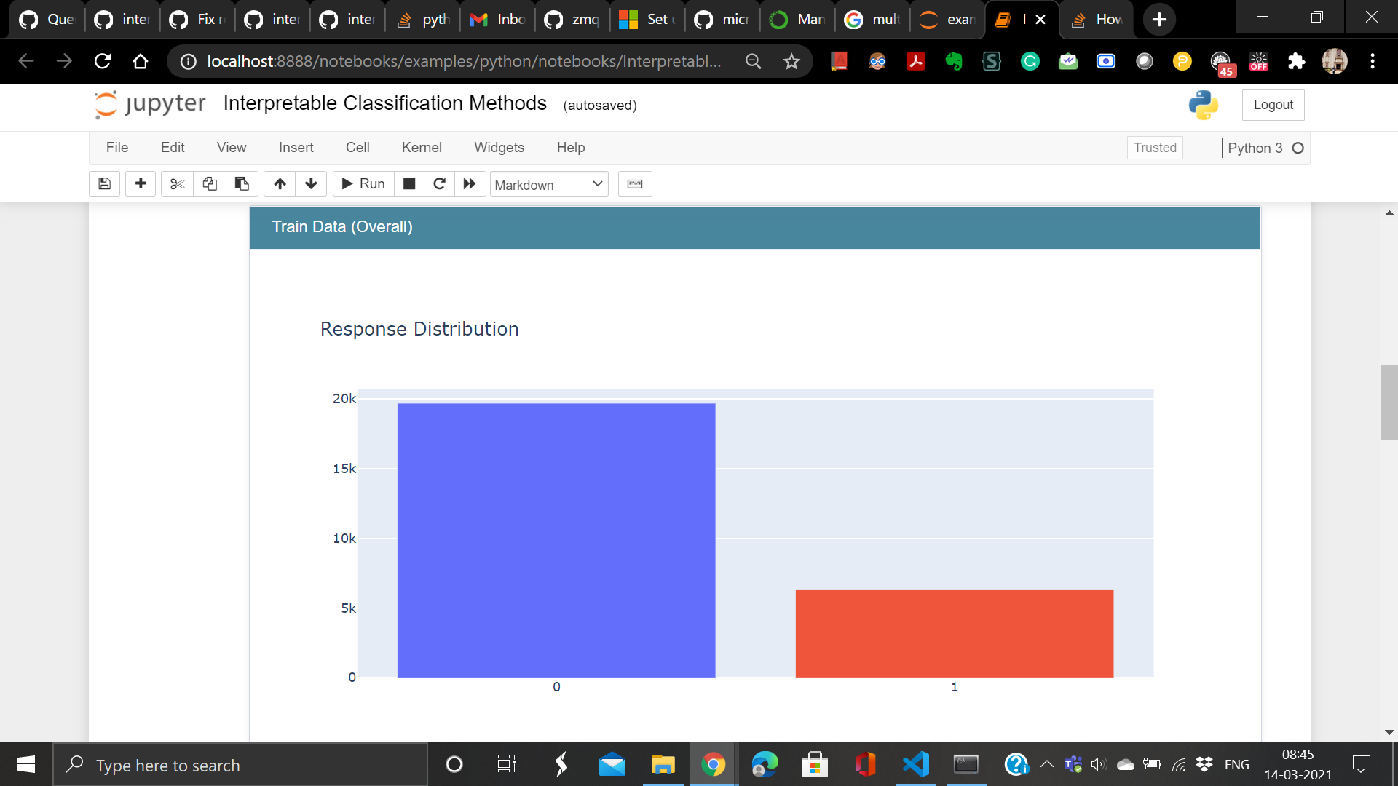Viewport: 1398px width, 786px height.
Task: Insert cell below with plus icon
Action: coord(141,184)
